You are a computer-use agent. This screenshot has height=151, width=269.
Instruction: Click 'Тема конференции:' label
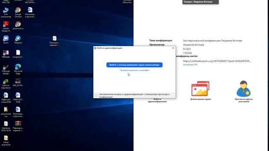tap(161, 41)
